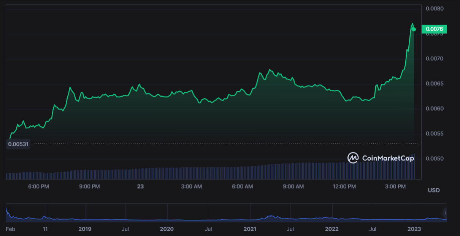Click the 2022 label in the range navigator

[332, 229]
